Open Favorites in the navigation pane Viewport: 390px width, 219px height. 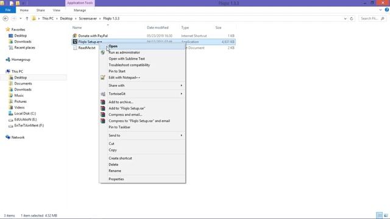(18, 29)
